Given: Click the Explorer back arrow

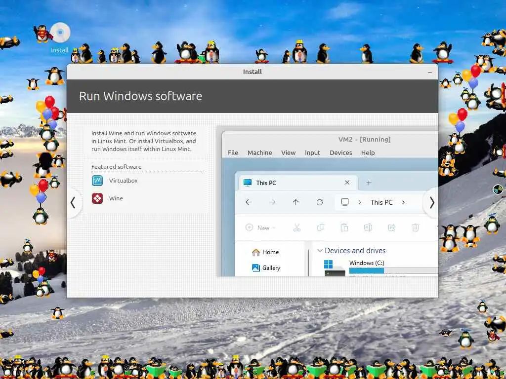Looking at the screenshot, I should point(248,202).
